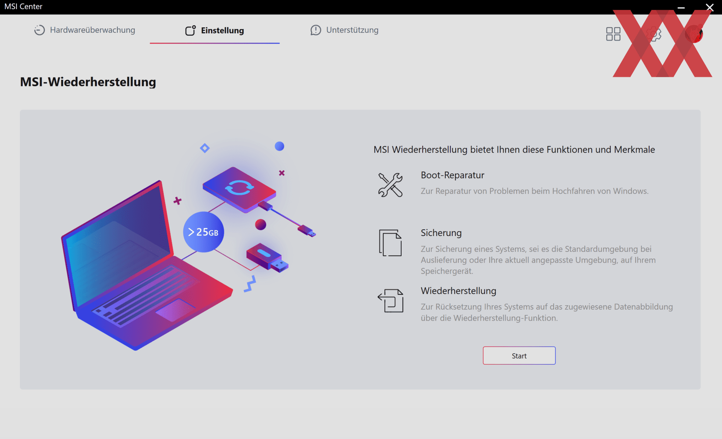
Task: Click the Boot-Reparatur heading text
Action: [x=452, y=175]
